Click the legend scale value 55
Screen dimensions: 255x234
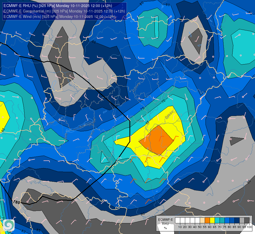205,227
